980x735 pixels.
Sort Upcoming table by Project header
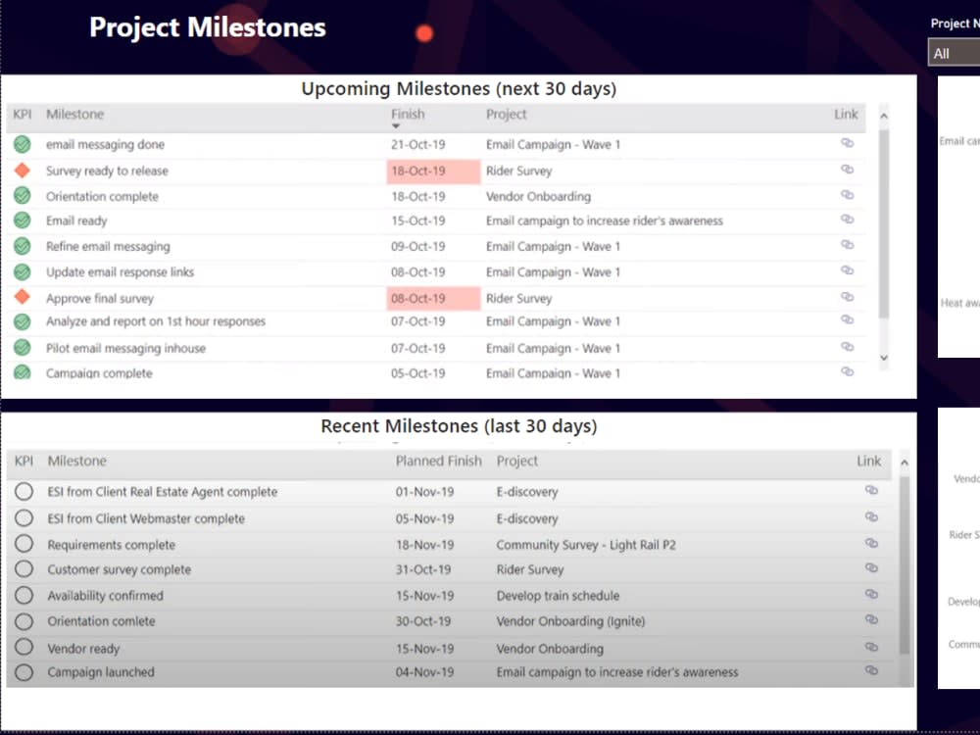click(507, 115)
